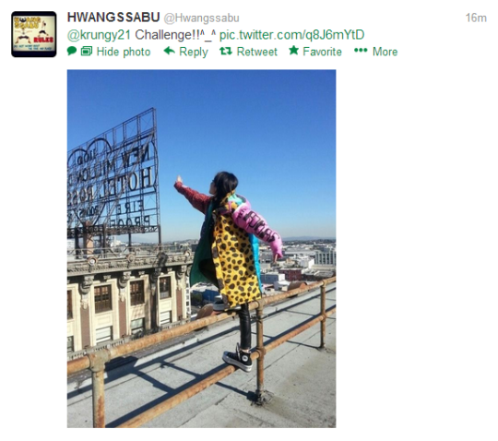The width and height of the screenshot is (498, 441).
Task: Expand the More options menu
Action: (385, 52)
